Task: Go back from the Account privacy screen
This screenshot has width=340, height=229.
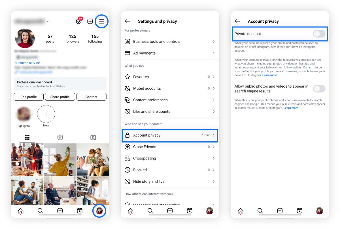Action: [x=237, y=21]
